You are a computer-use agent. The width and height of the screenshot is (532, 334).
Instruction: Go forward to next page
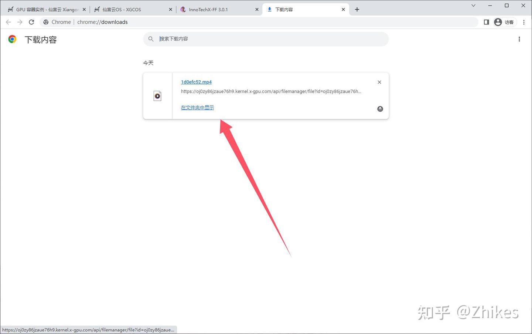(x=20, y=22)
